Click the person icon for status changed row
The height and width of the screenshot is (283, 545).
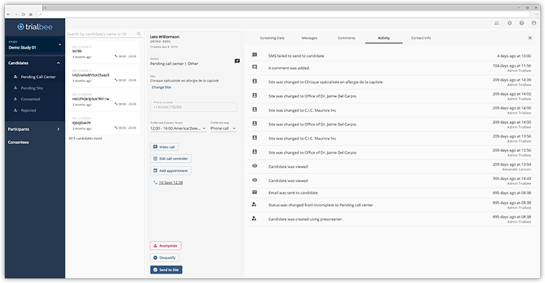tap(254, 205)
